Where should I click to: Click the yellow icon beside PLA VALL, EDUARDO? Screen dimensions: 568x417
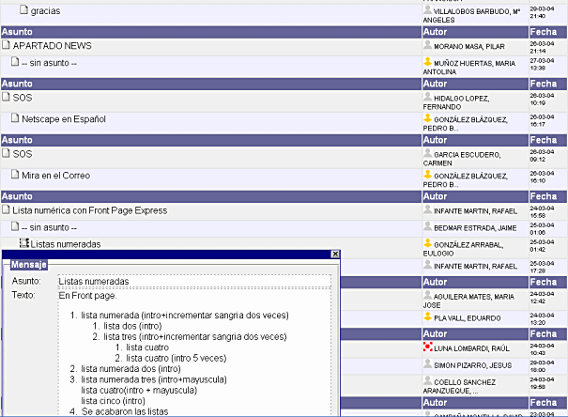[x=428, y=317]
